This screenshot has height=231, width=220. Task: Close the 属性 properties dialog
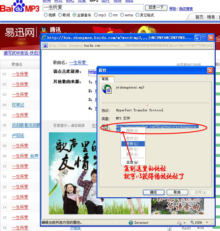pyautogui.click(x=210, y=71)
